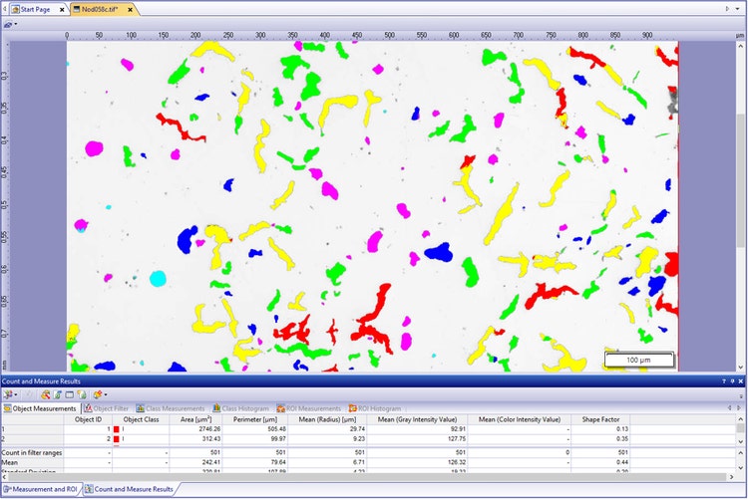Open the image view toolbar dropdown
This screenshot has height=499, width=748.
(12, 23)
